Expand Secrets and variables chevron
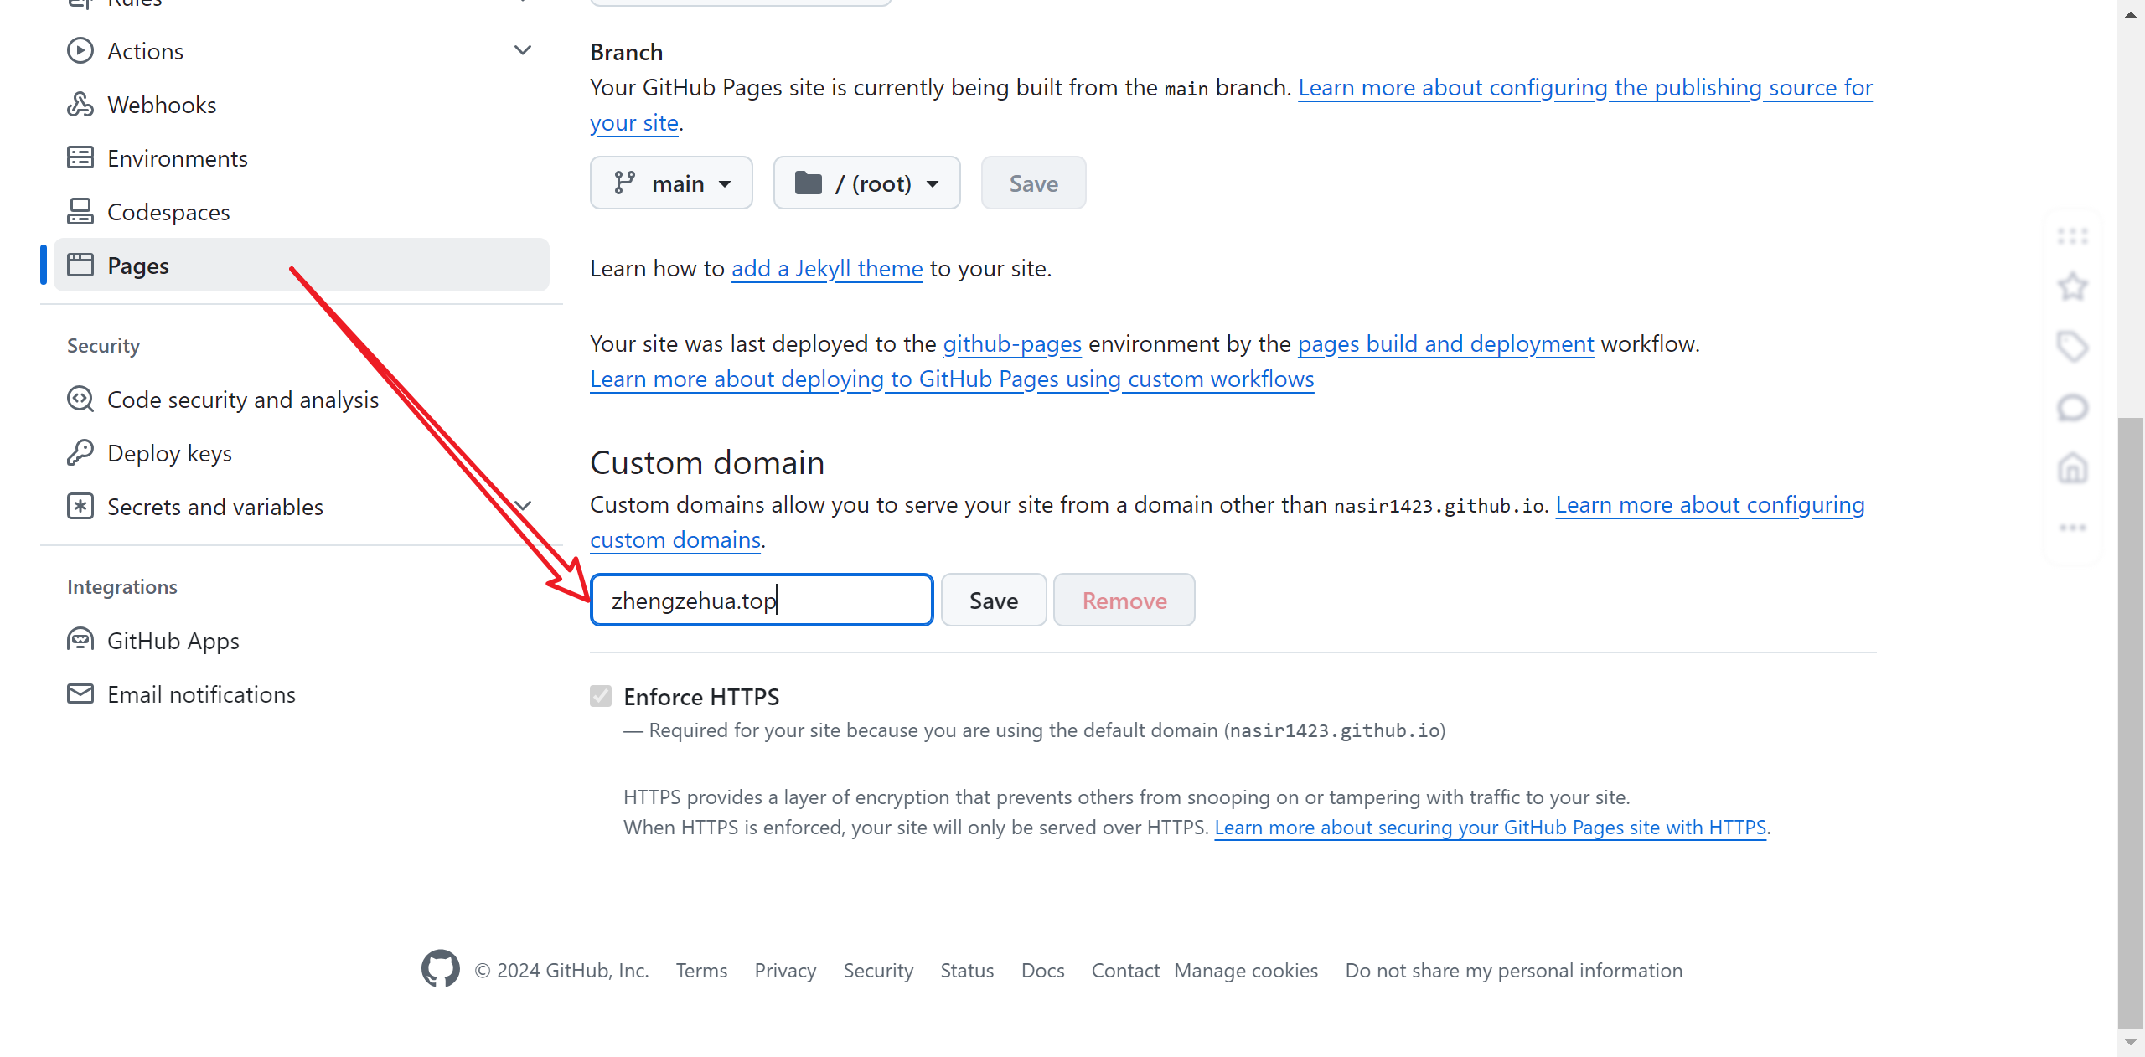Image resolution: width=2145 pixels, height=1057 pixels. pos(523,506)
